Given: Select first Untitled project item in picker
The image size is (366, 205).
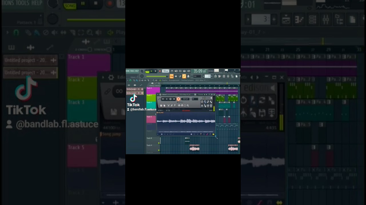Looking at the screenshot, I should [135, 89].
